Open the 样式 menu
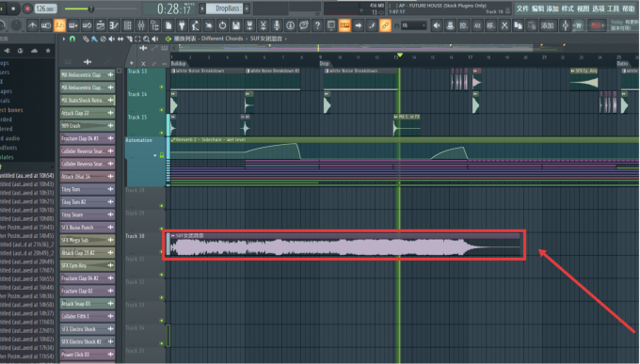This screenshot has height=364, width=640. coord(568,8)
